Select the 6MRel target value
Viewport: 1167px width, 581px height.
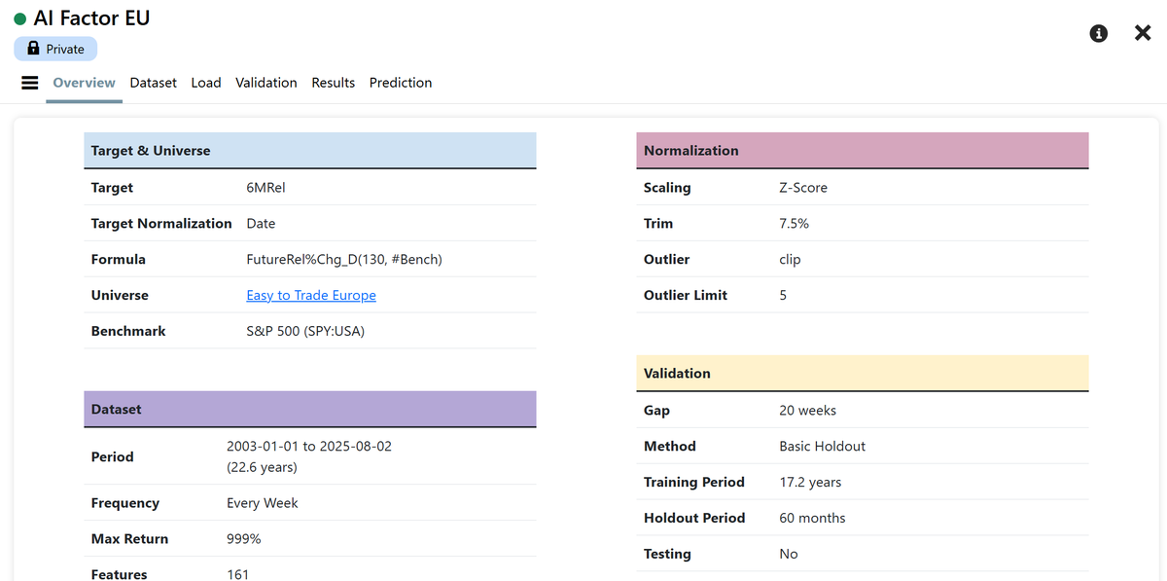[265, 188]
